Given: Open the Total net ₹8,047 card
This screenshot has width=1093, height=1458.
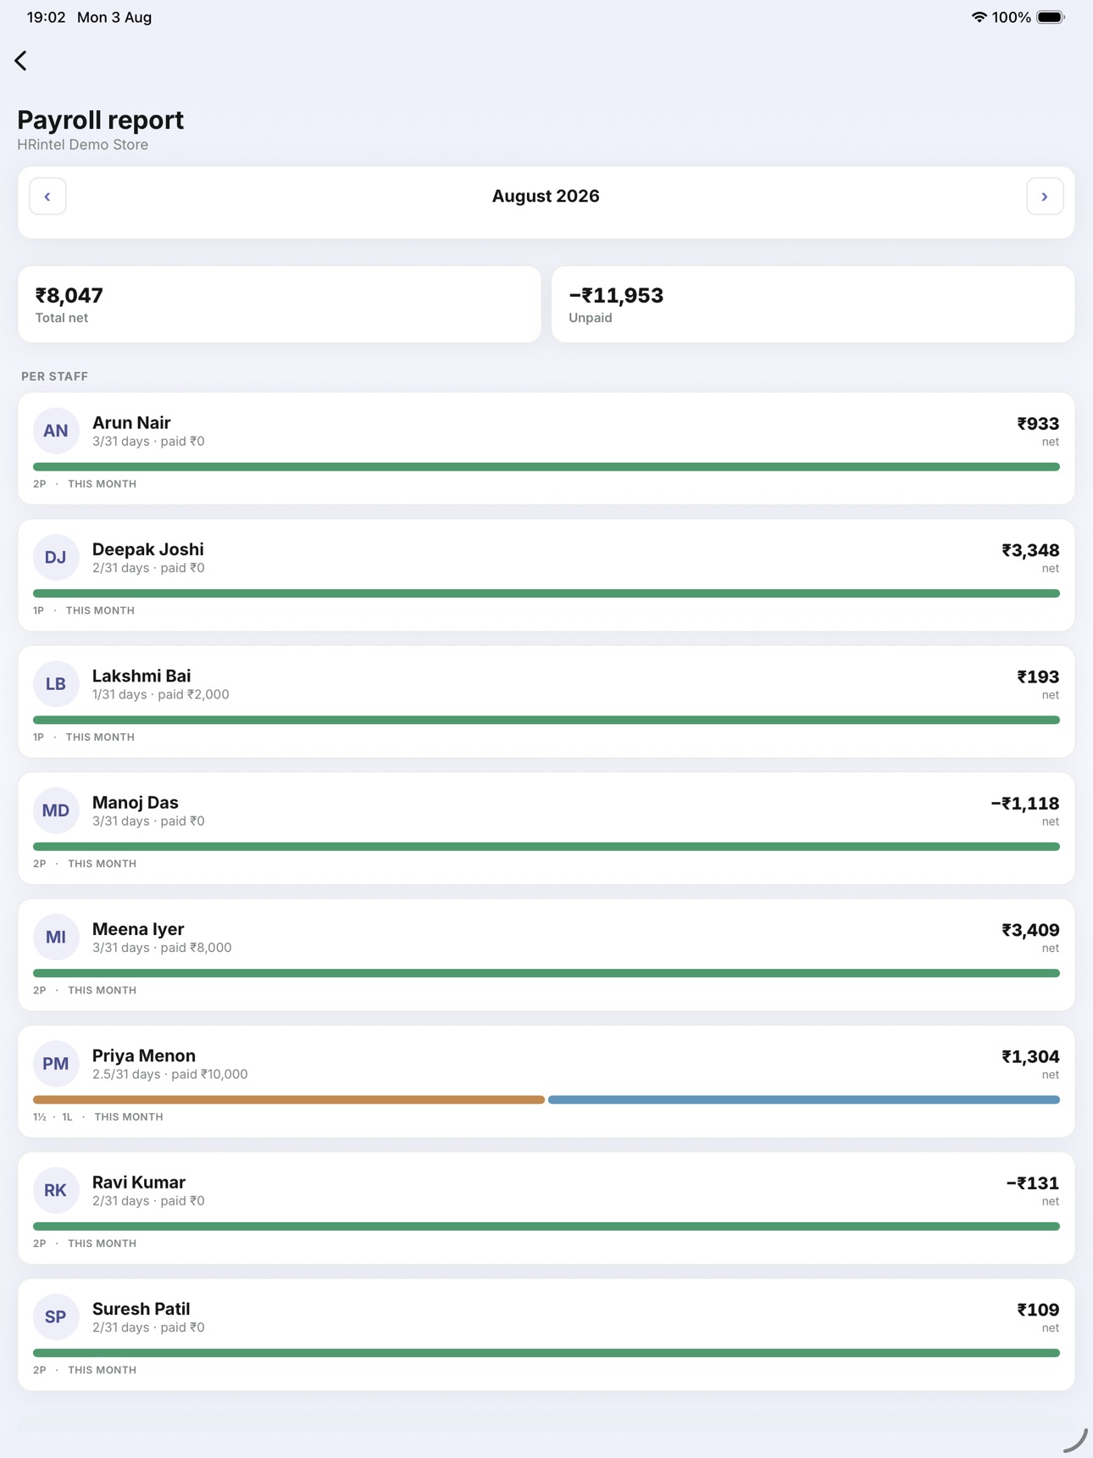Looking at the screenshot, I should point(280,304).
